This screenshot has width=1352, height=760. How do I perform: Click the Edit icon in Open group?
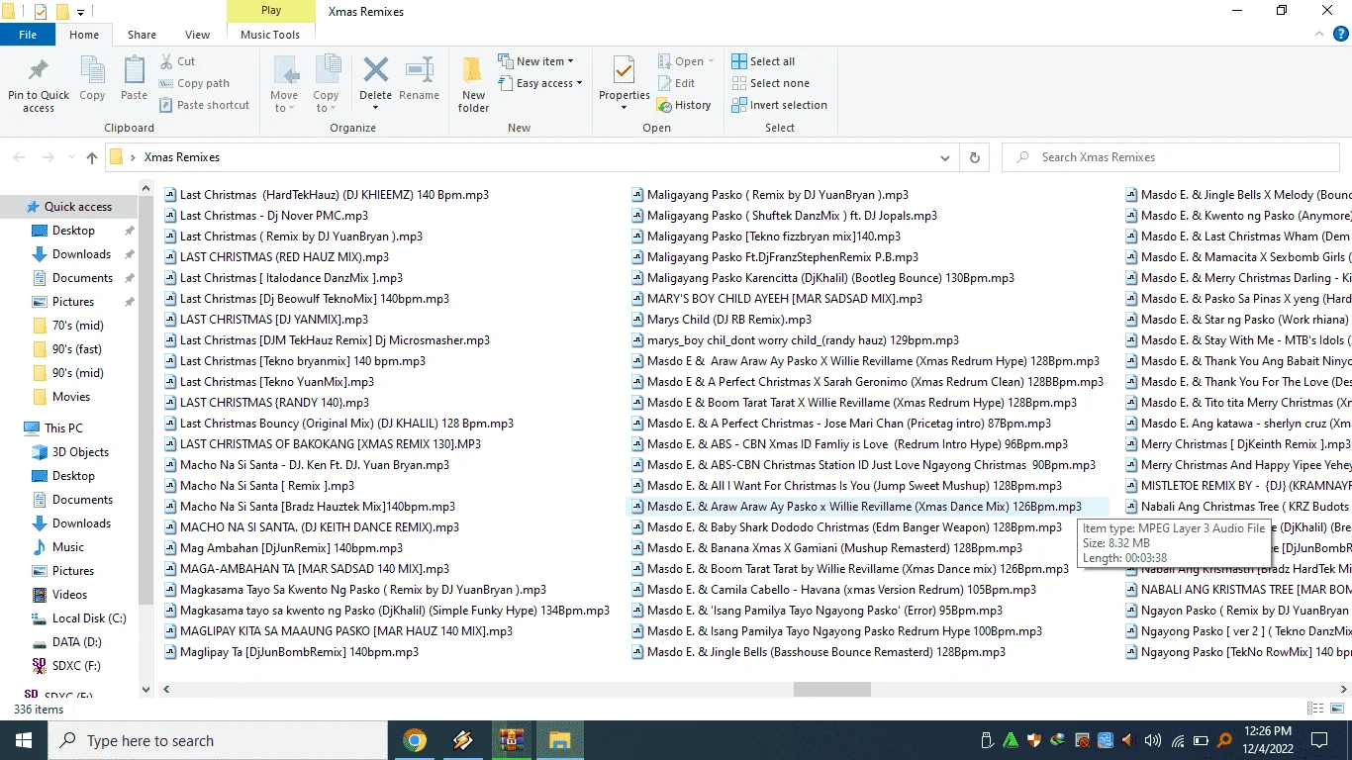[x=664, y=83]
